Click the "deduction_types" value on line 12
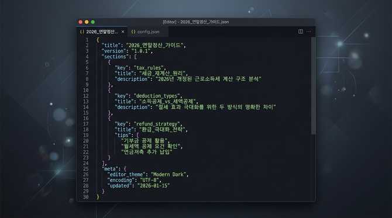Screen dimensions: 392x218 click(157, 96)
